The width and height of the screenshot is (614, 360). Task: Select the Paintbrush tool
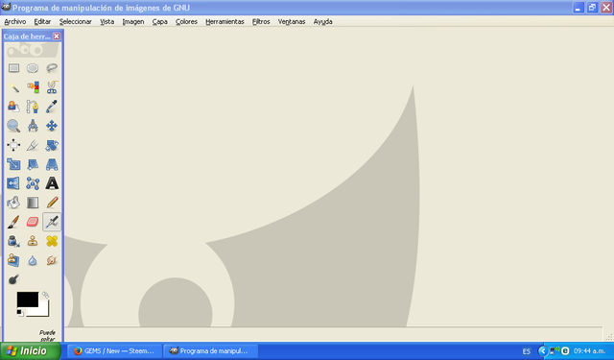click(13, 222)
